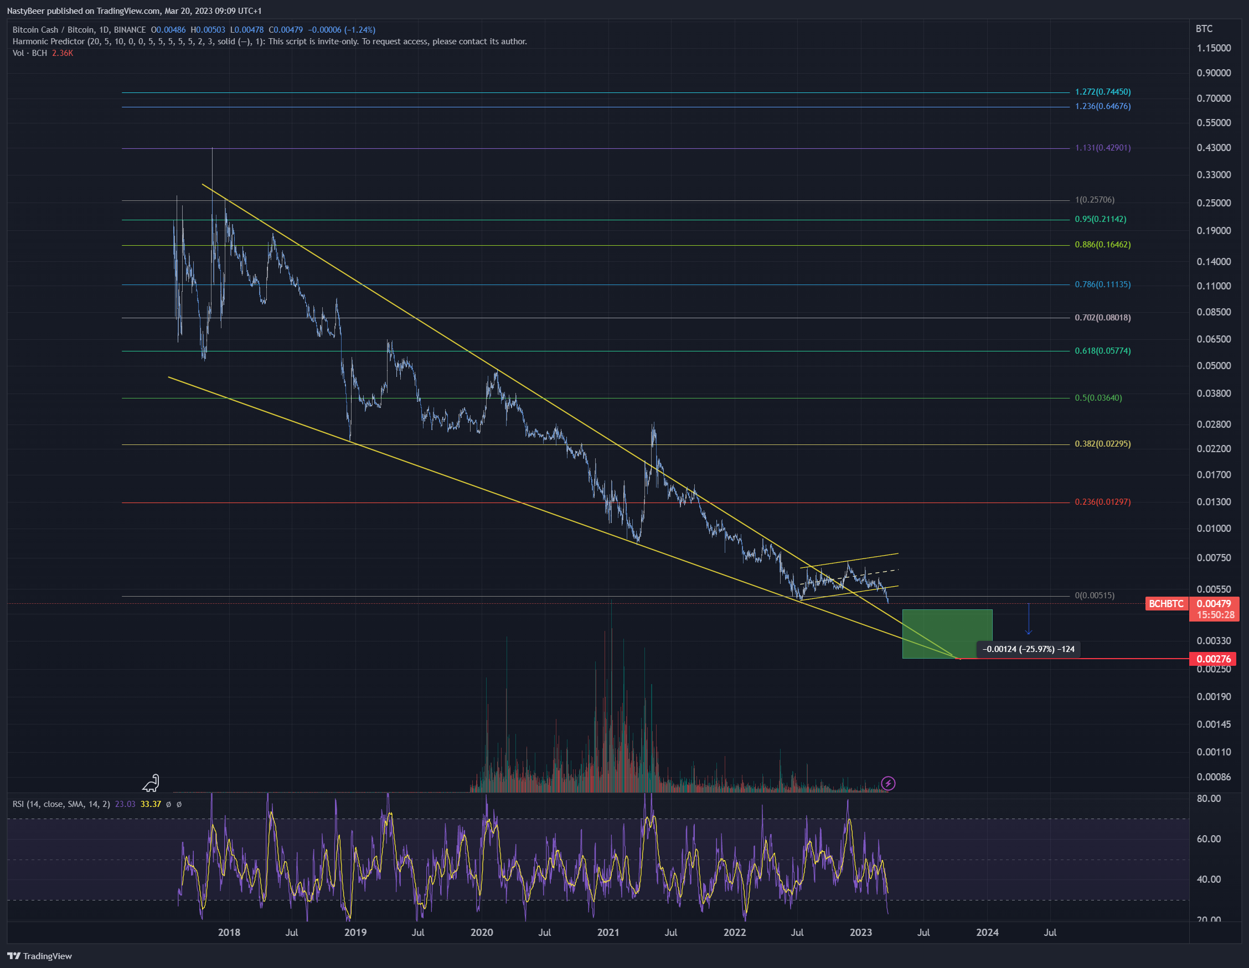Click the 1(0.25706) Fibonacci label
The width and height of the screenshot is (1249, 968).
pyautogui.click(x=1095, y=200)
